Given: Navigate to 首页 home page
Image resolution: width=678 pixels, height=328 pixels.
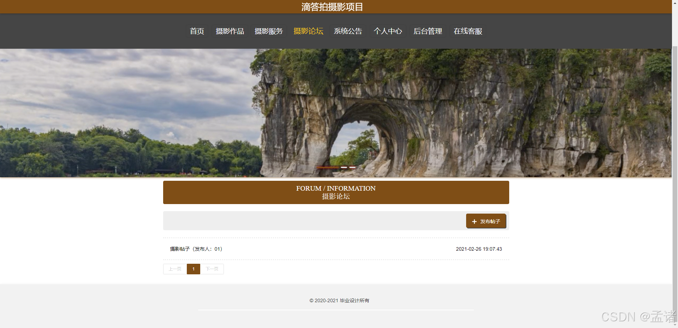Looking at the screenshot, I should [197, 31].
